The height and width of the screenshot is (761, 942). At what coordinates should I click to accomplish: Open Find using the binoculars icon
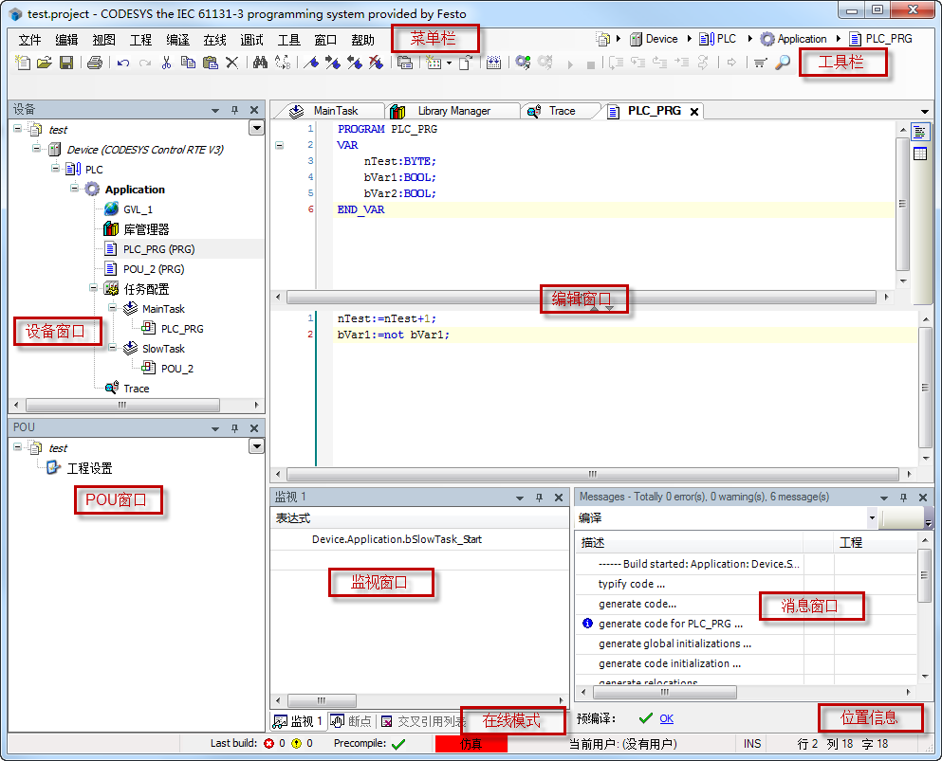tap(262, 62)
